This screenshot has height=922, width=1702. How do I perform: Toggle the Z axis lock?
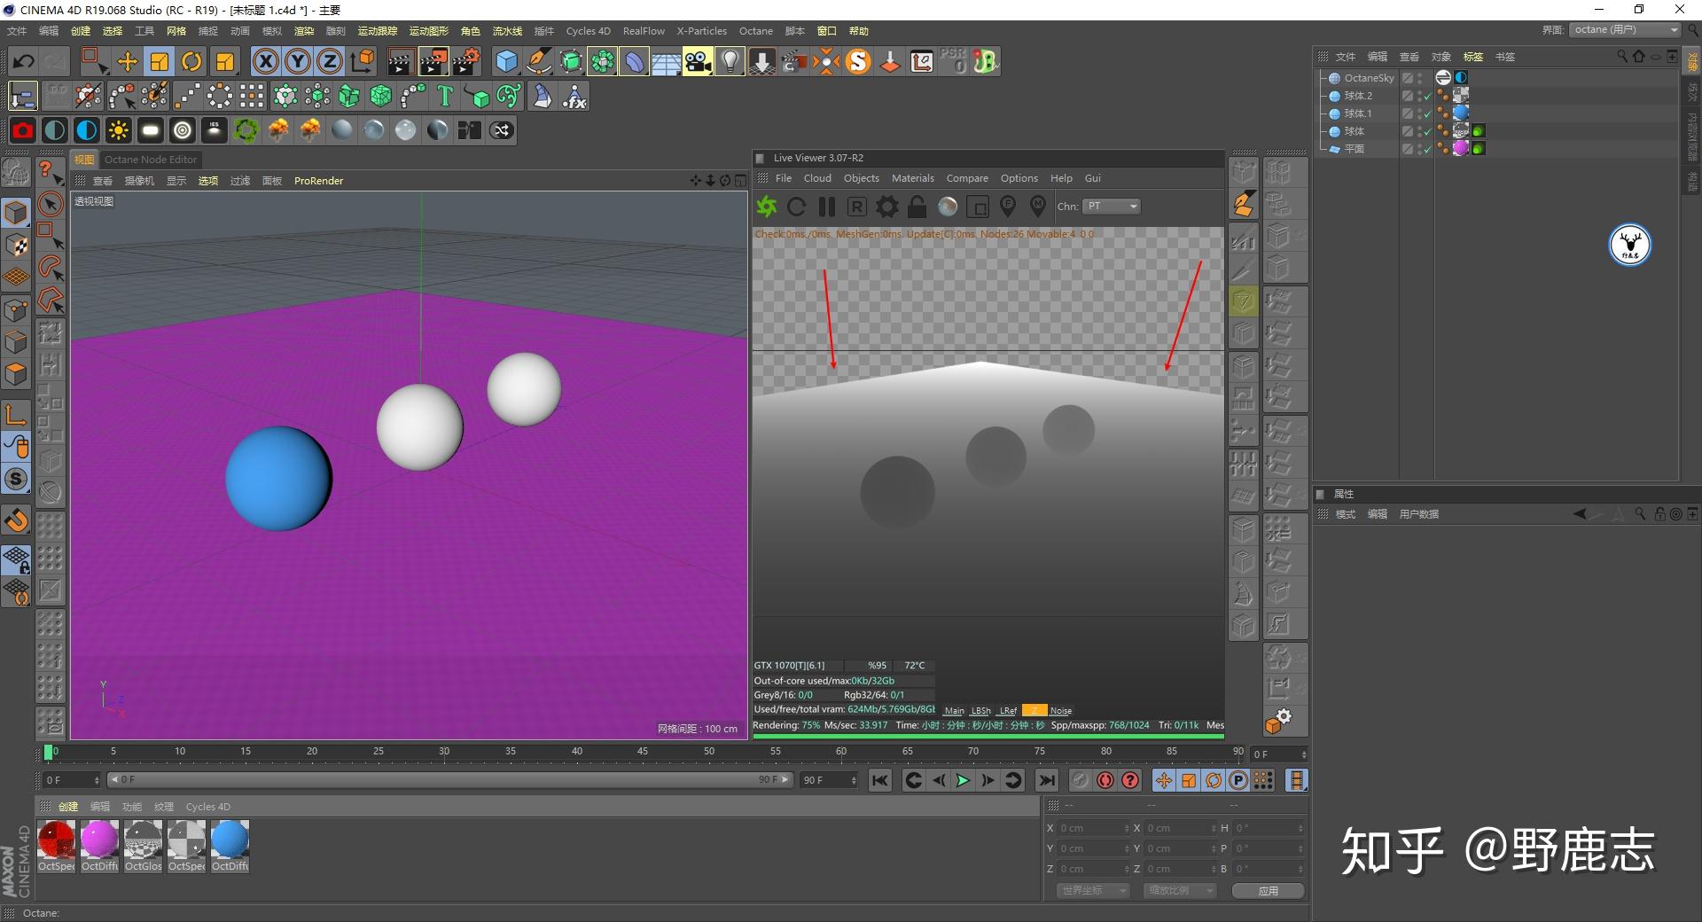point(329,61)
